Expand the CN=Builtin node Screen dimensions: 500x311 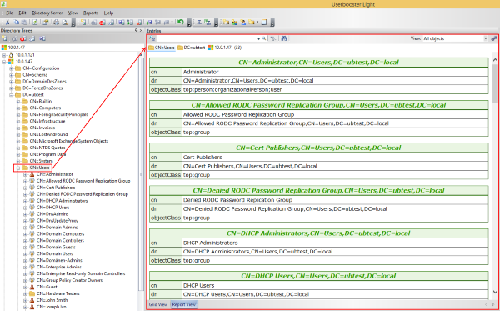pyautogui.click(x=18, y=102)
